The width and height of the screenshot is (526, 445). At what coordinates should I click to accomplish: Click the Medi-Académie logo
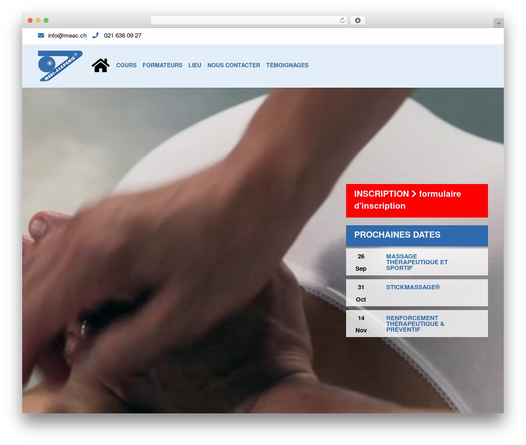pos(60,66)
